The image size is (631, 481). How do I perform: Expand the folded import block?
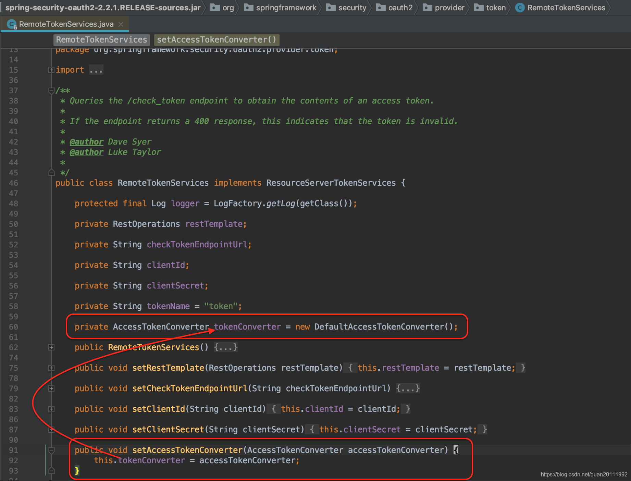(51, 70)
